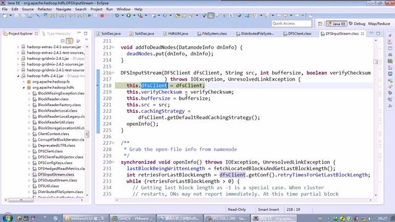Click the green Run launch icon
The height and width of the screenshot is (222, 395).
pos(128,15)
